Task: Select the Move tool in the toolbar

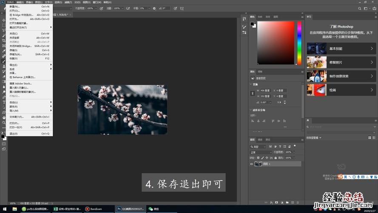Action: 4,20
